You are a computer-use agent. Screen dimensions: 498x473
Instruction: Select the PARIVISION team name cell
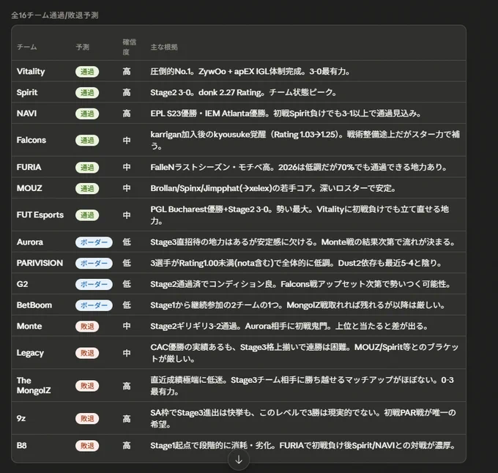pos(40,263)
